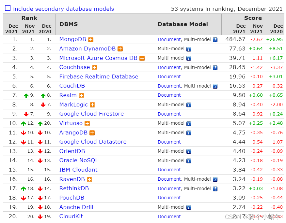Open the CloudKit link
286x223 pixels.
[71, 216]
